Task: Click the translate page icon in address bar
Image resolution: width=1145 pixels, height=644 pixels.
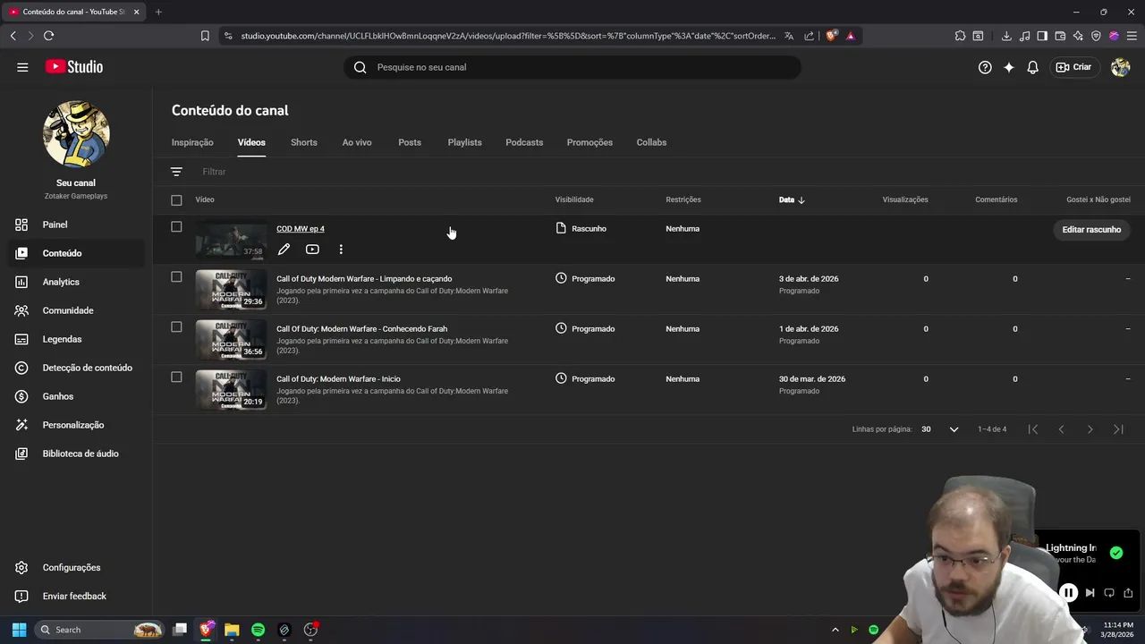Action: coord(789,36)
